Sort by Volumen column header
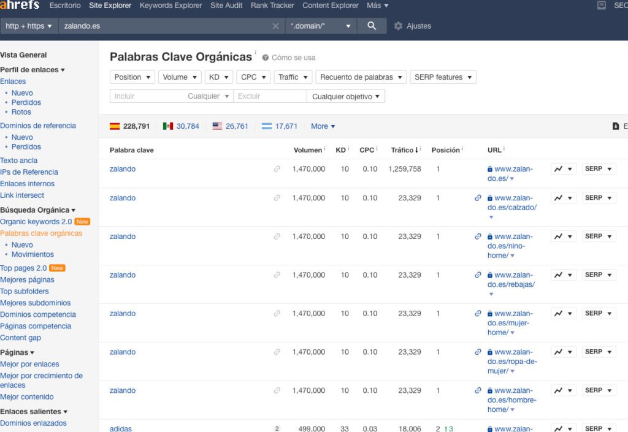 pos(308,150)
